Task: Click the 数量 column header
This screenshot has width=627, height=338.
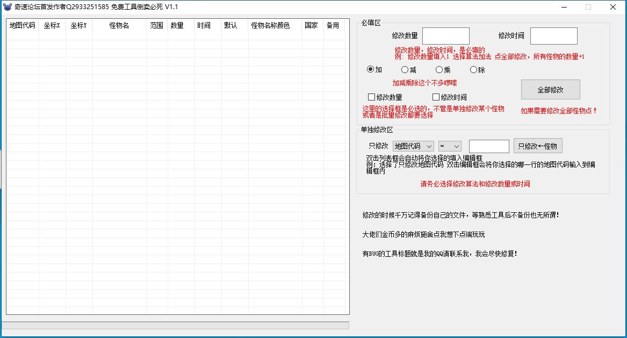Action: pos(176,25)
